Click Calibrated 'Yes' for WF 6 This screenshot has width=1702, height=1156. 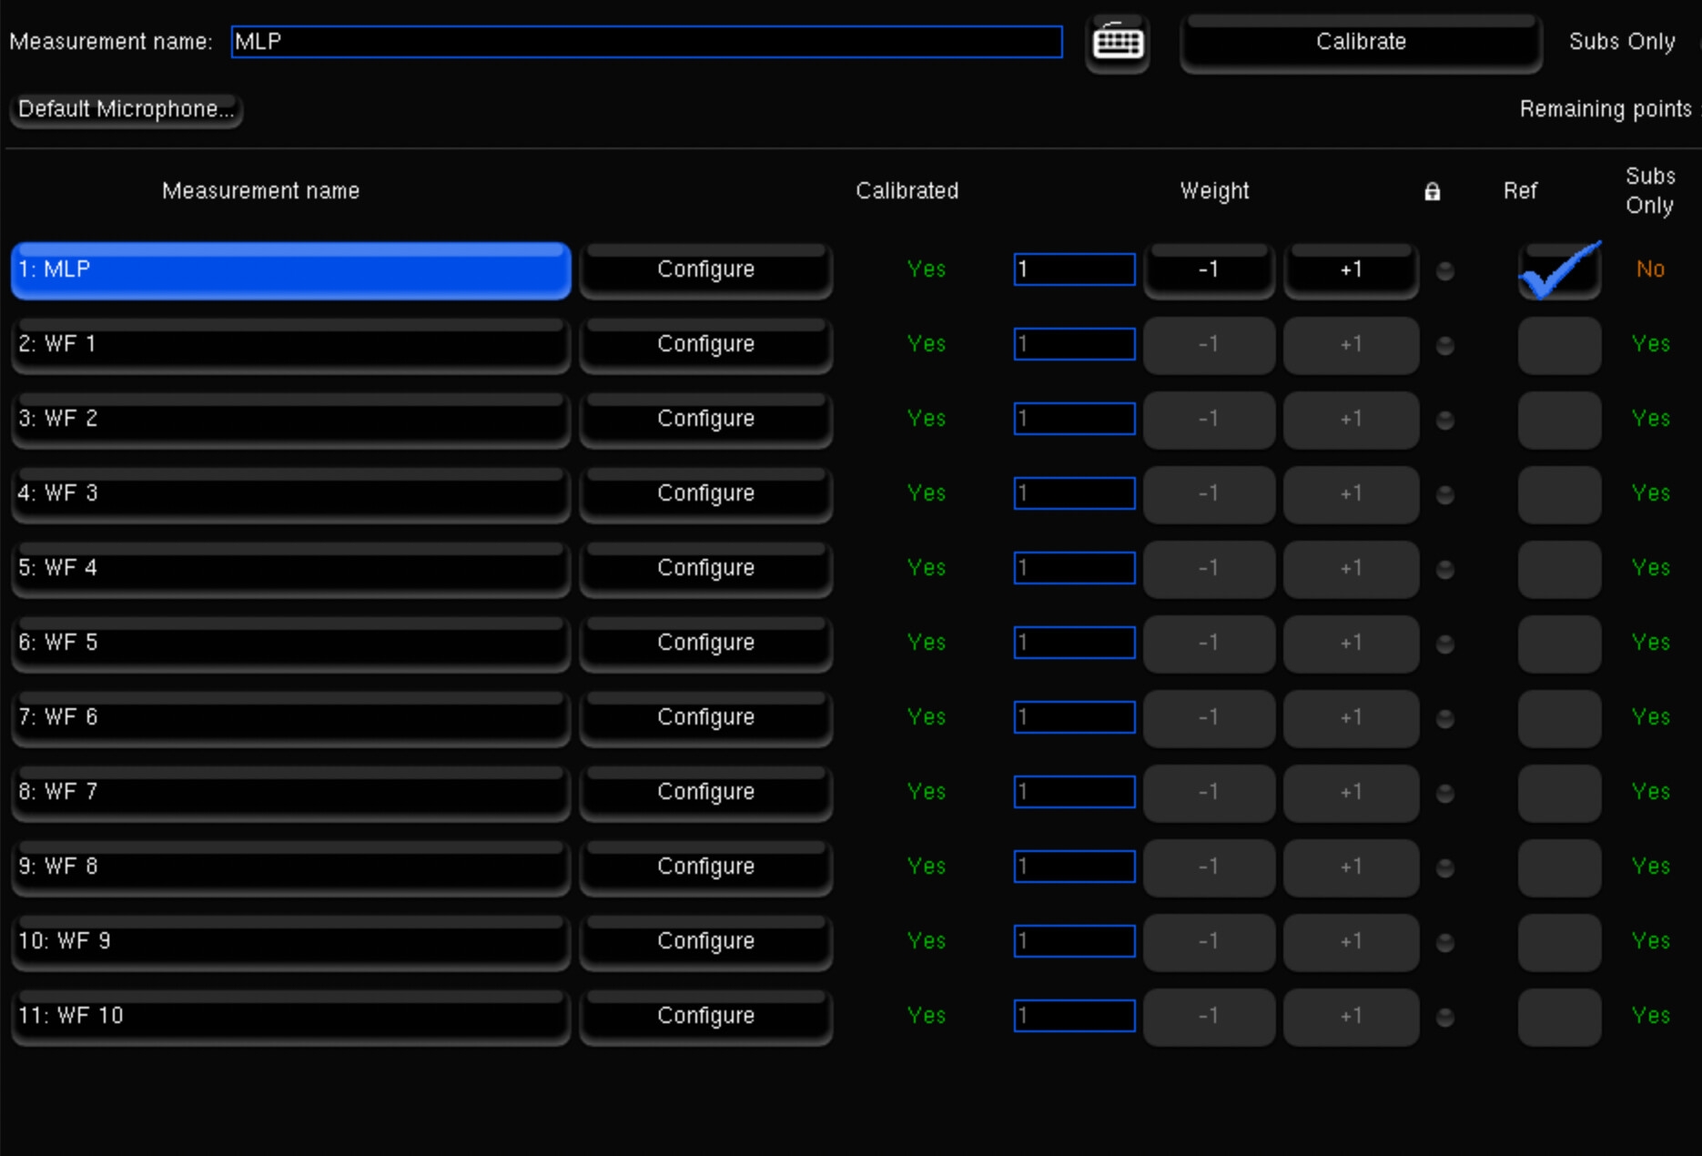coord(926,717)
